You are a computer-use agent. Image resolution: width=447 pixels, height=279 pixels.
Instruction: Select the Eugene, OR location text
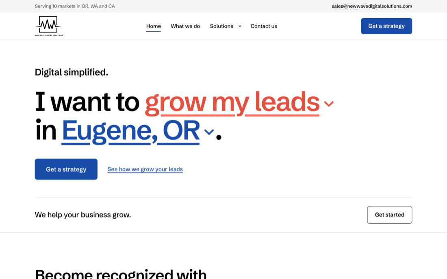click(x=130, y=131)
